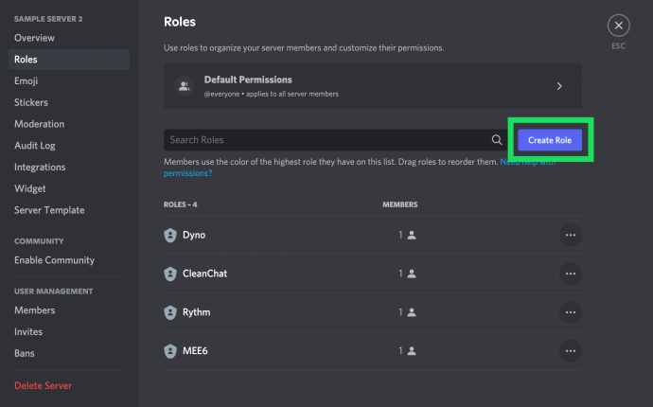Screen dimensions: 653x407
Task: Click the search magnifier icon
Action: [497, 140]
